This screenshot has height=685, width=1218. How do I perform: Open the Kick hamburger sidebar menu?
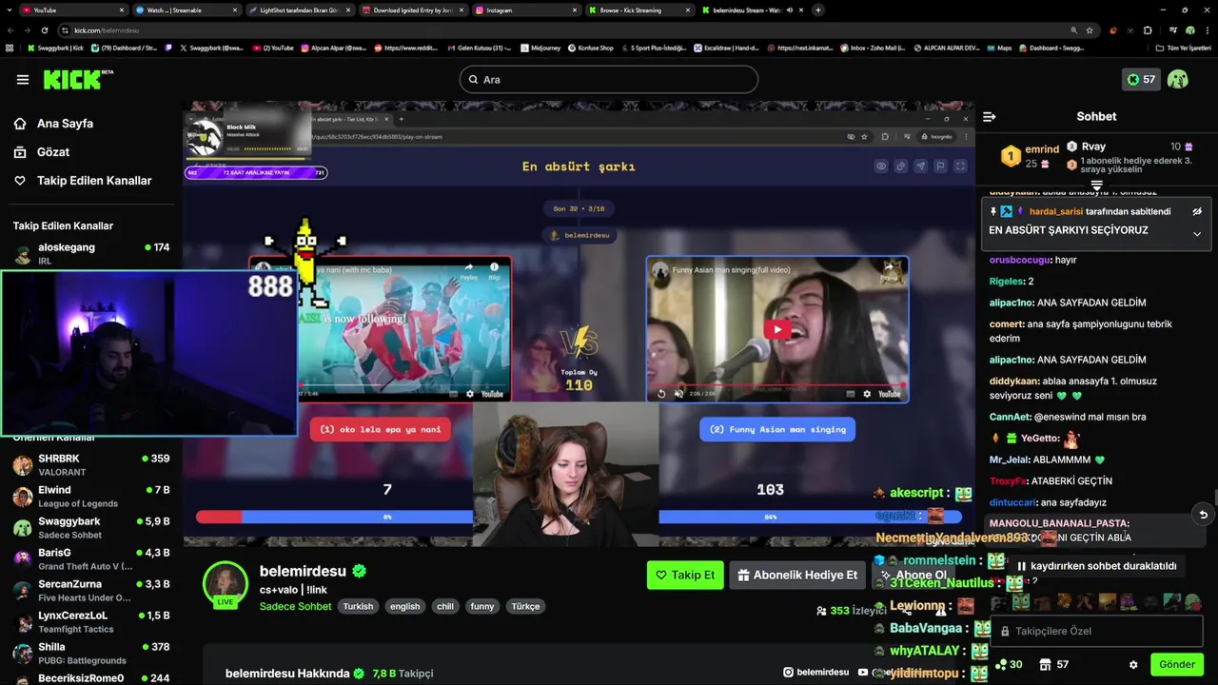23,79
